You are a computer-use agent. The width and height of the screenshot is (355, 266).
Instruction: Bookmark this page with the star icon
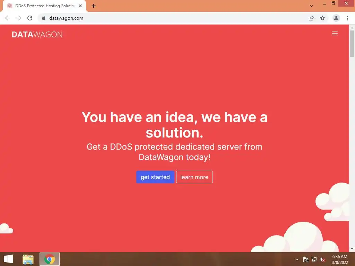point(322,18)
